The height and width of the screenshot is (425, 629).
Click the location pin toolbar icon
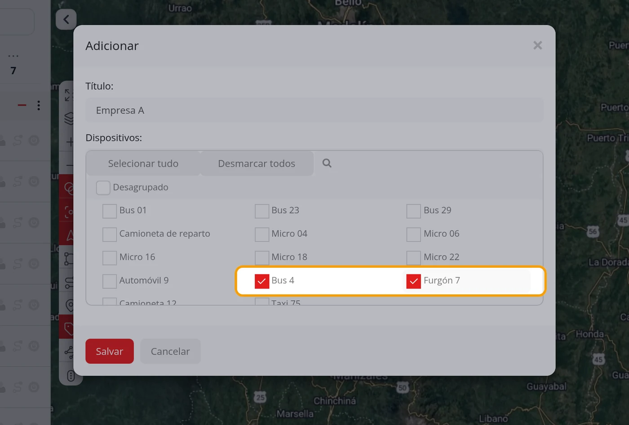tap(70, 305)
